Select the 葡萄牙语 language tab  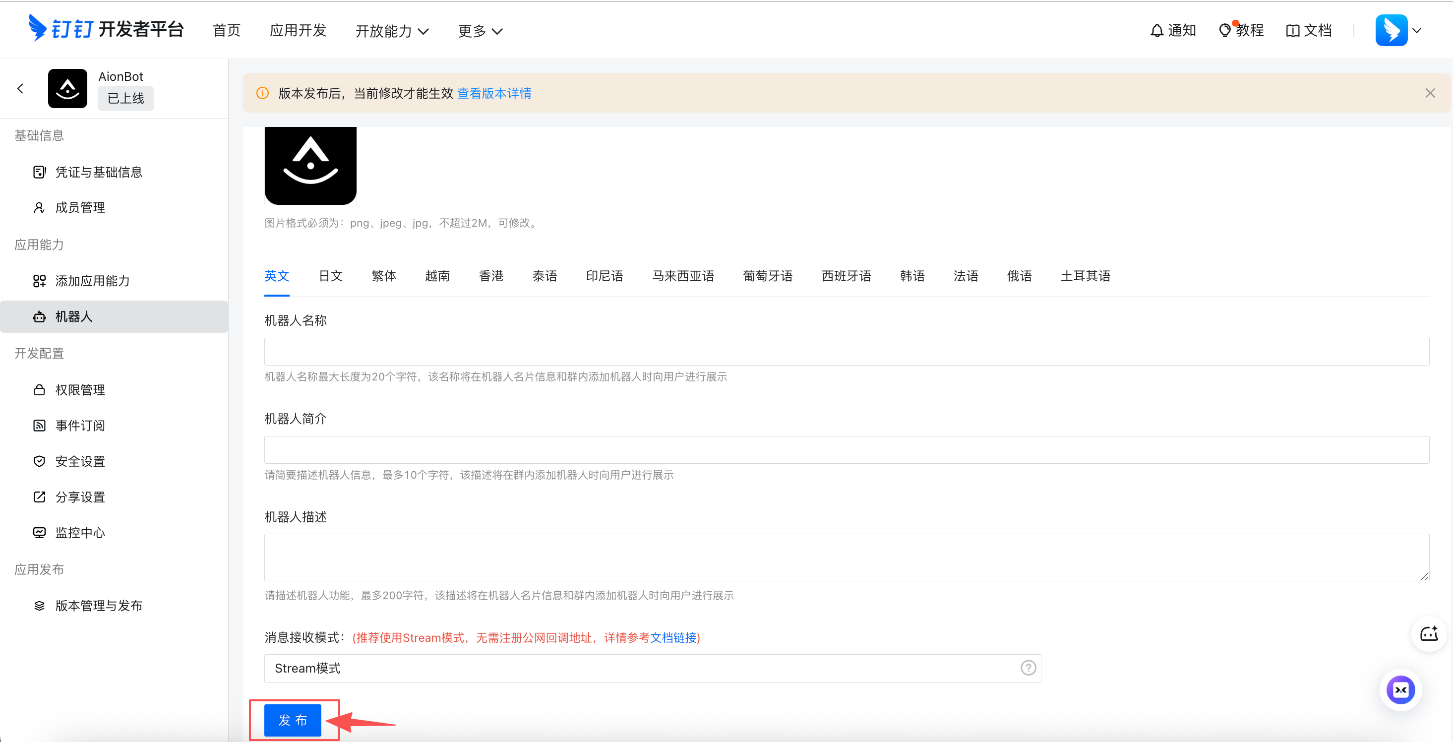pyautogui.click(x=768, y=276)
